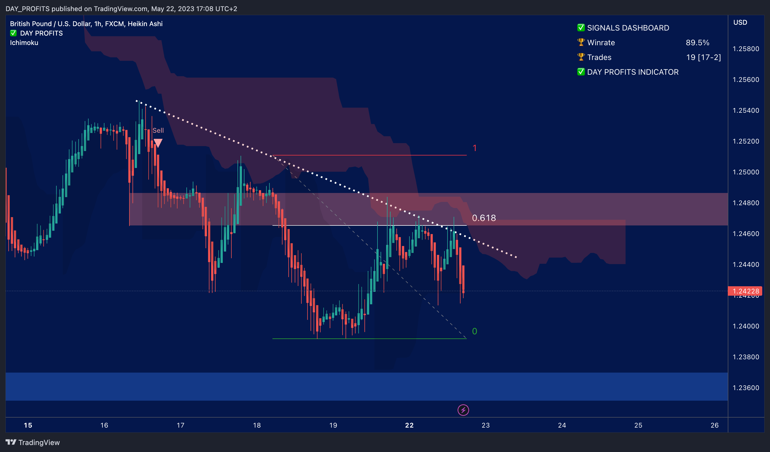This screenshot has width=770, height=452.
Task: Click the 1.24000 price axis label
Action: click(x=746, y=326)
